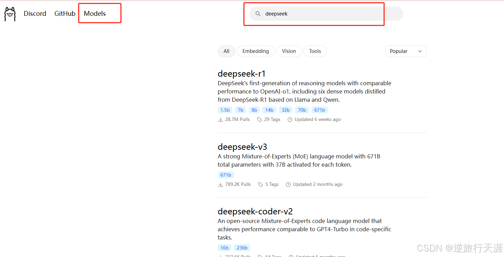The height and width of the screenshot is (257, 504).
Task: Click the 5 Tags text
Action: 272,185
